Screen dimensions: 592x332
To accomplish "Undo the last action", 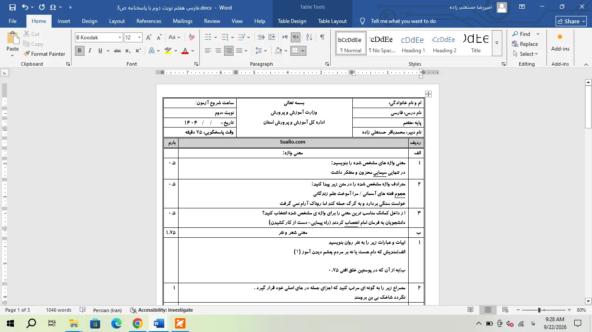I will (x=25, y=7).
